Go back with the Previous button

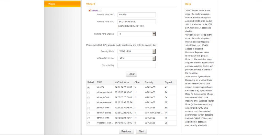pos(126,131)
